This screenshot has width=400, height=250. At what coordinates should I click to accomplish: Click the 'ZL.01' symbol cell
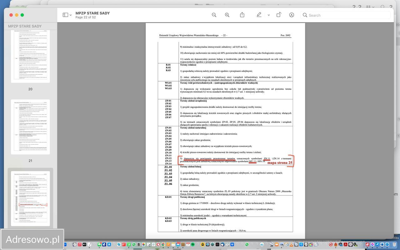(x=168, y=167)
